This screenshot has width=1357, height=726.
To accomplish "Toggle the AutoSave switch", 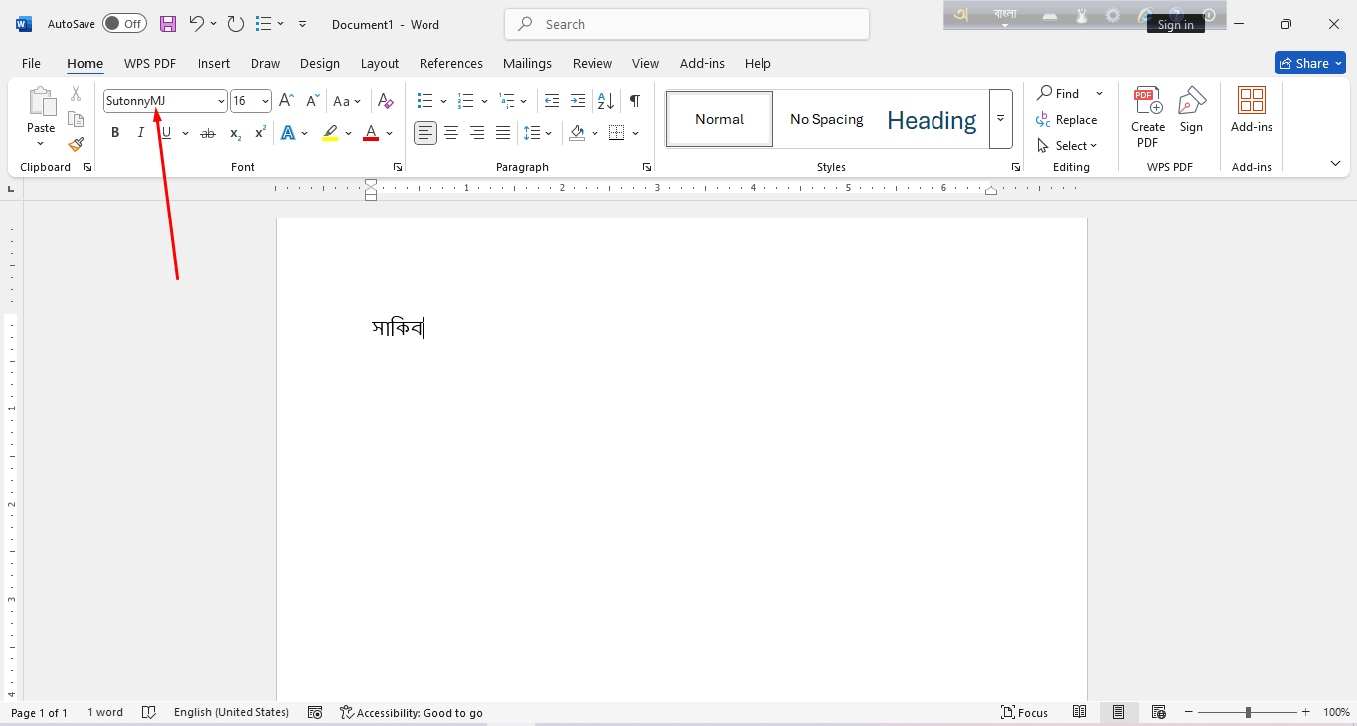I will (x=124, y=24).
